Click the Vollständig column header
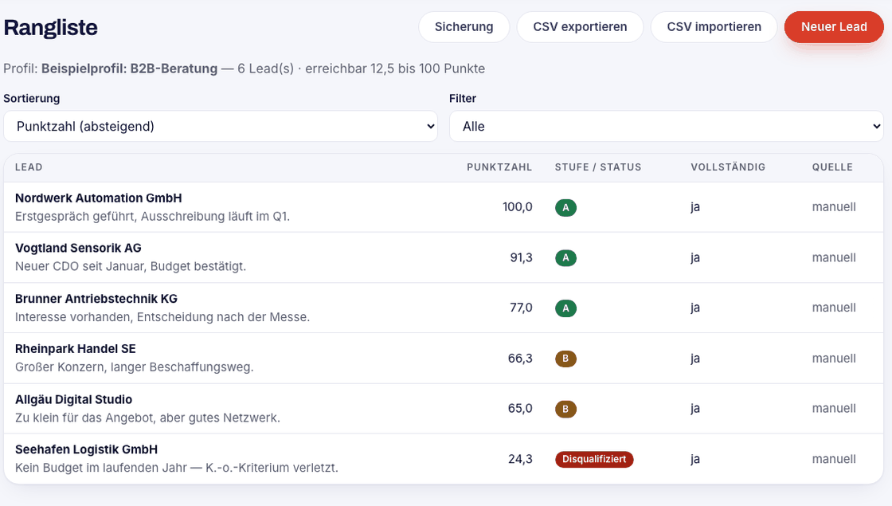Viewport: 892px width, 506px height. (728, 167)
